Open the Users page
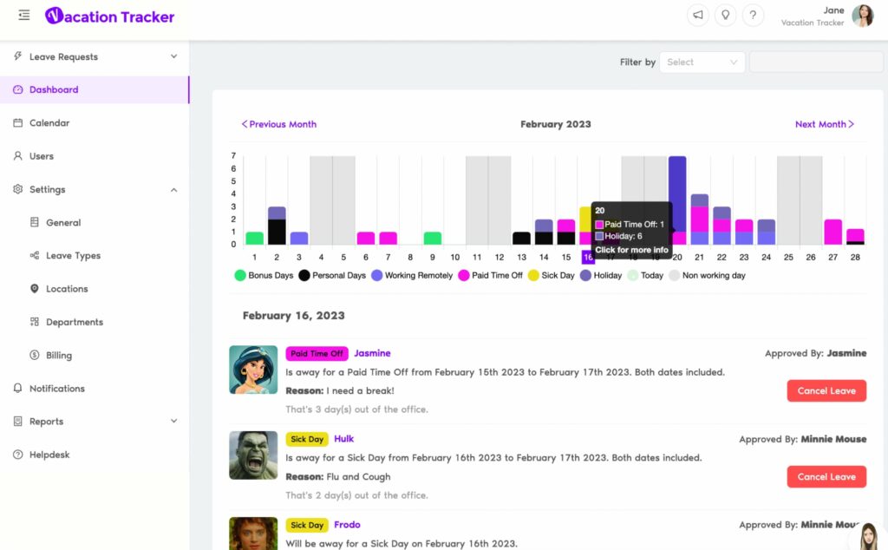This screenshot has height=550, width=888. pyautogui.click(x=42, y=156)
